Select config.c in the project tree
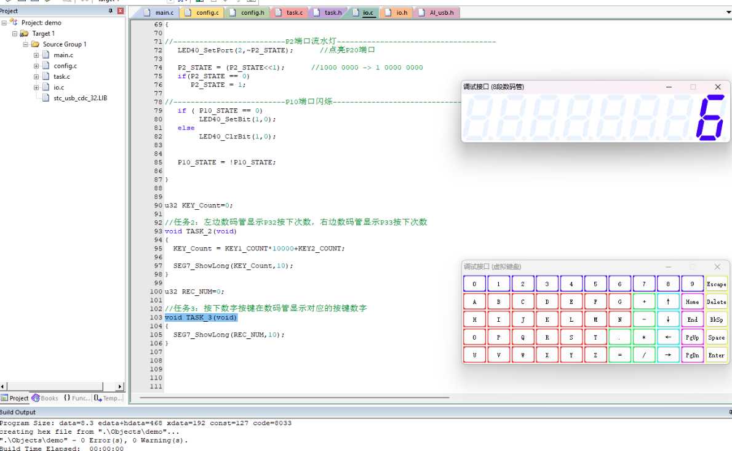 65,66
